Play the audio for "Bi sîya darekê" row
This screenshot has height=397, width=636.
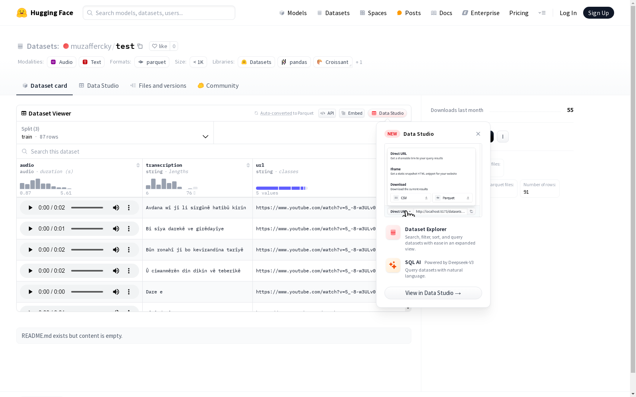(x=30, y=229)
